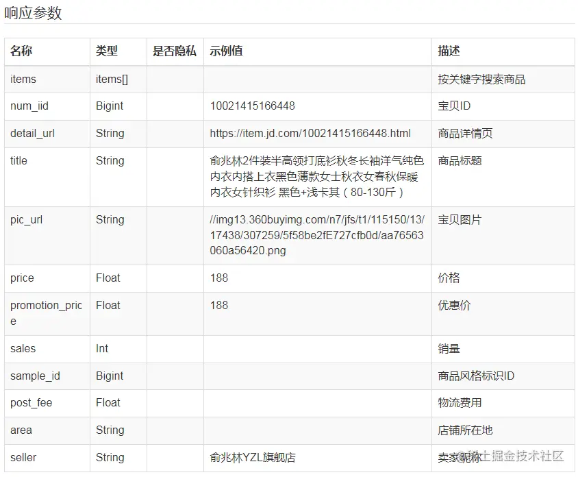Viewport: 578px width, 477px height.
Task: Click the 俞兆林YZL旗舰店 example value
Action: pos(253,457)
